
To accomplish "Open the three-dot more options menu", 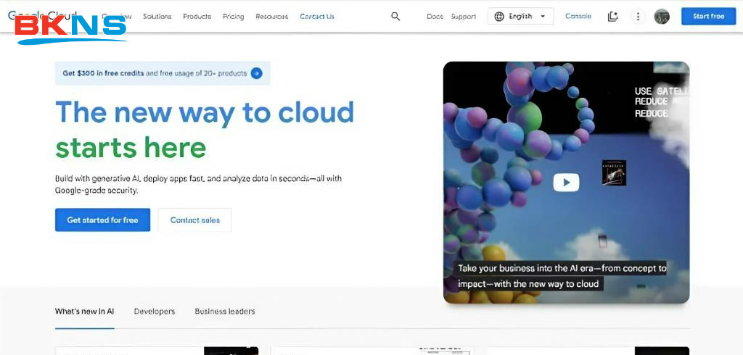I will click(x=638, y=17).
